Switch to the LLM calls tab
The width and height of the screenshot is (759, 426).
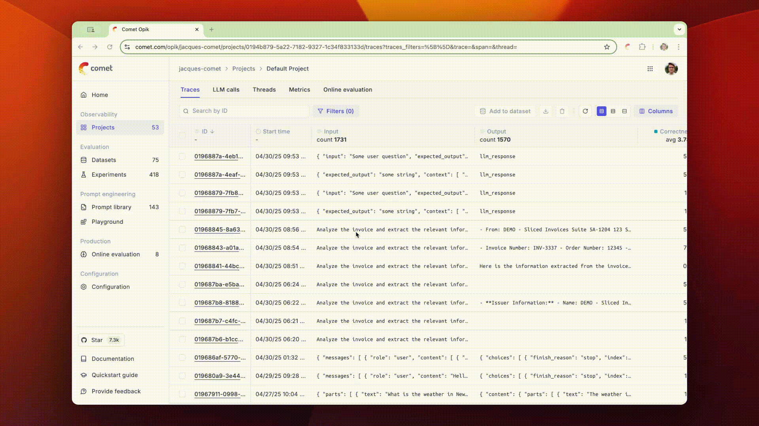(226, 90)
